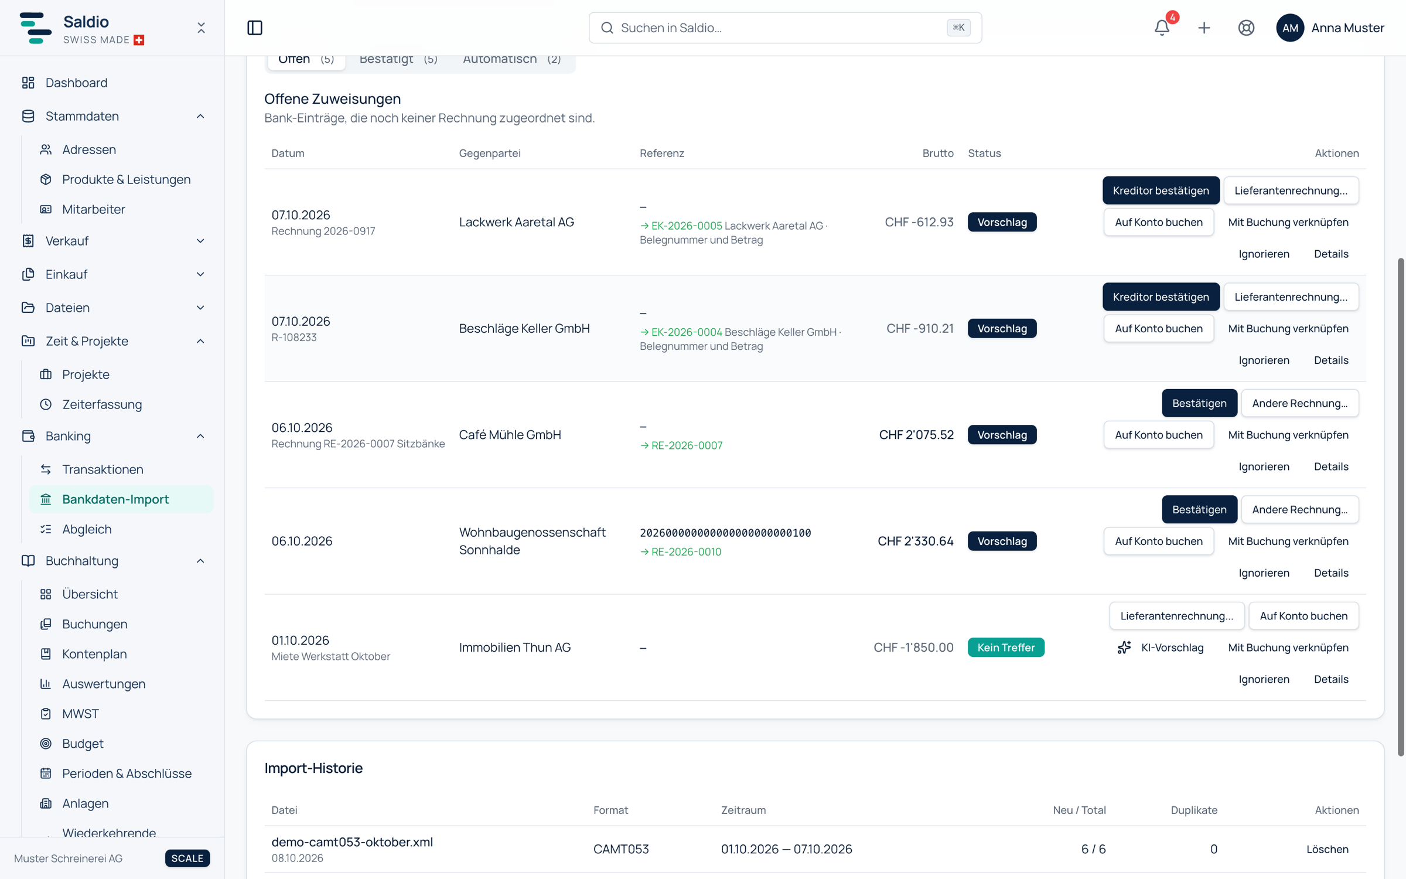Open Produkte & Leistungen
The image size is (1406, 879).
121,179
